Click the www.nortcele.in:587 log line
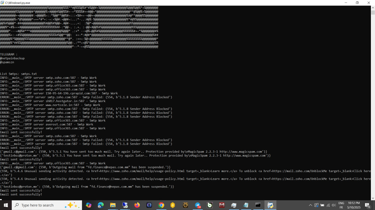 [50, 105]
